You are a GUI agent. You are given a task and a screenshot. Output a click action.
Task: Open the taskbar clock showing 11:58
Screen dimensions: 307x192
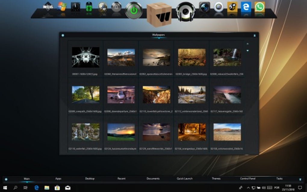coord(288,188)
